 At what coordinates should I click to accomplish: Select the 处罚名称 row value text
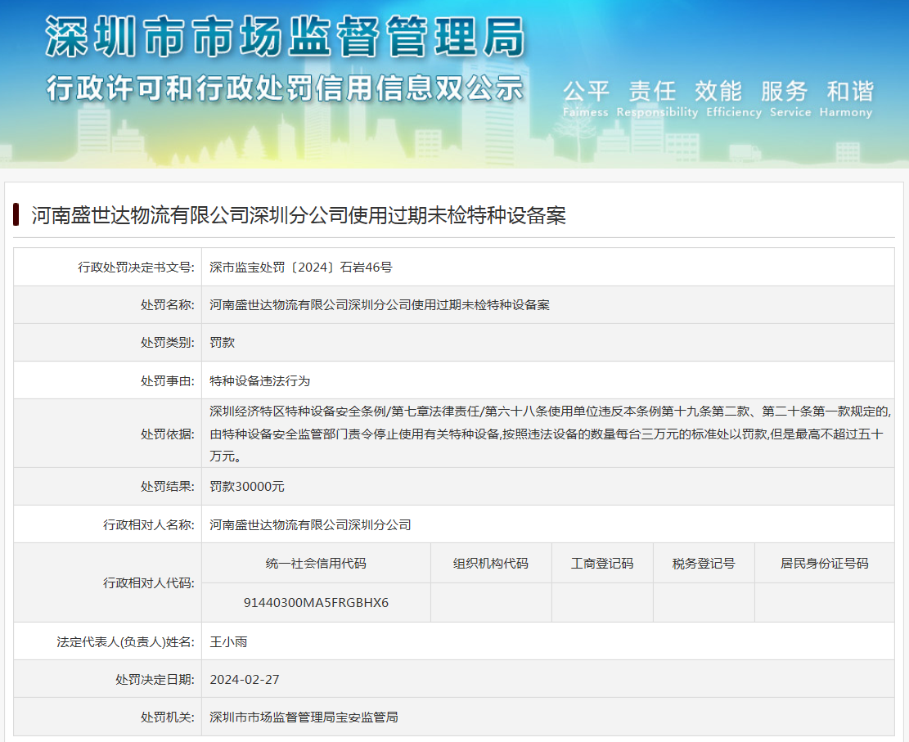point(379,305)
